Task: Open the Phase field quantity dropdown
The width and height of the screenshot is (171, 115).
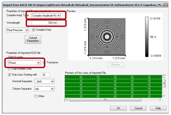Action: pos(24,63)
